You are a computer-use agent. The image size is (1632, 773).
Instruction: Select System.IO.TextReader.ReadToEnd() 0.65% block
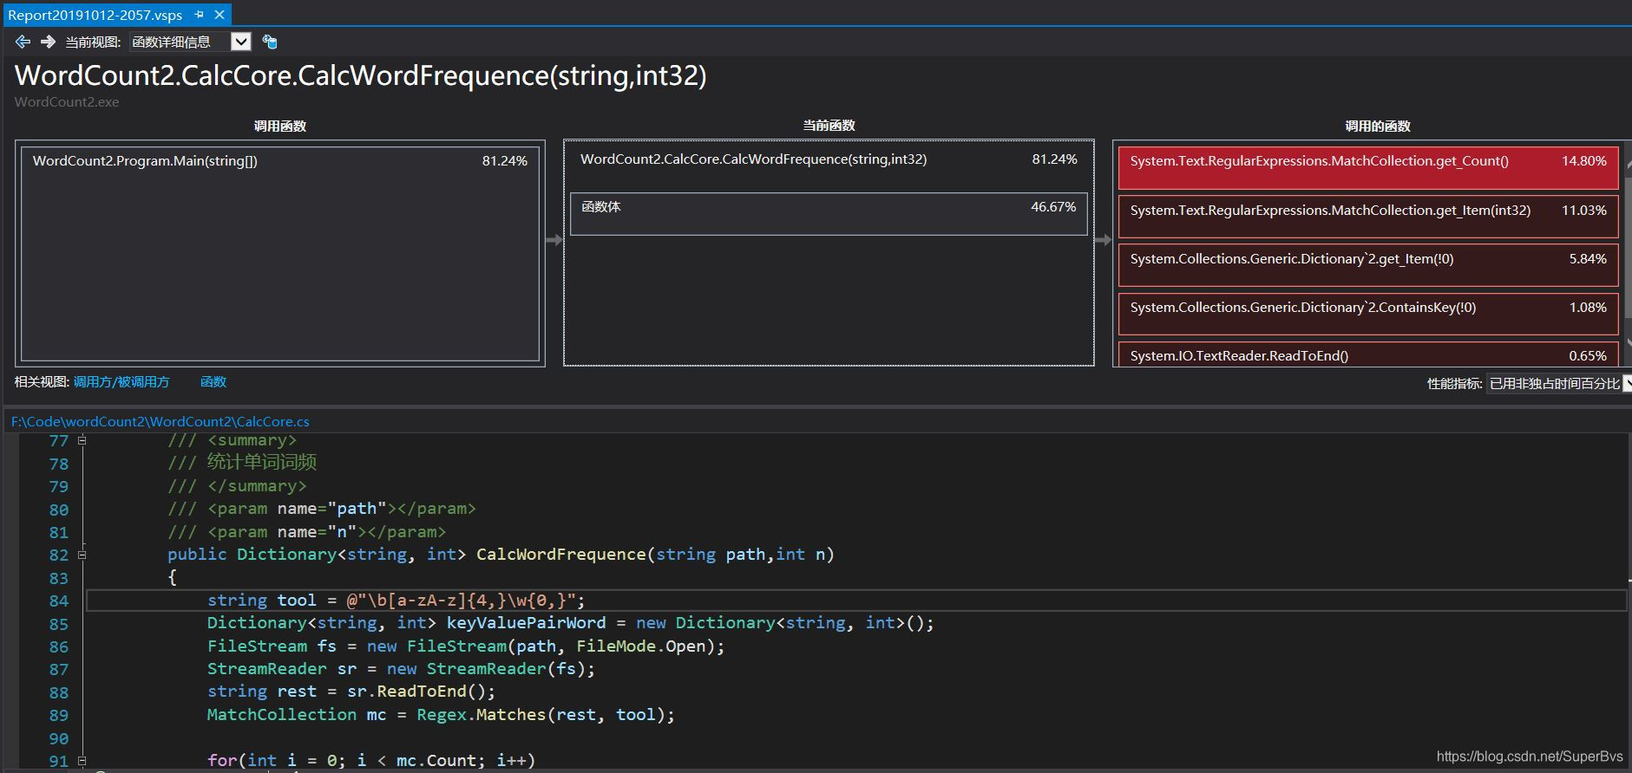tap(1368, 354)
